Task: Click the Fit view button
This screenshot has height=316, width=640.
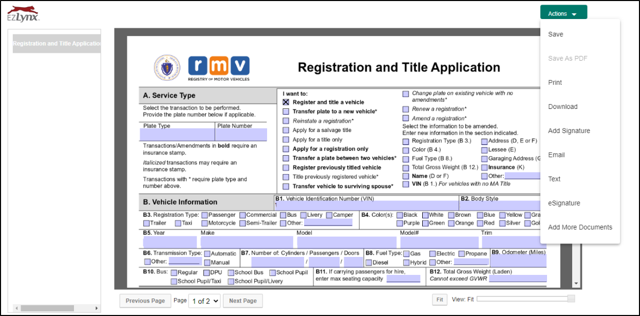Action: click(440, 300)
